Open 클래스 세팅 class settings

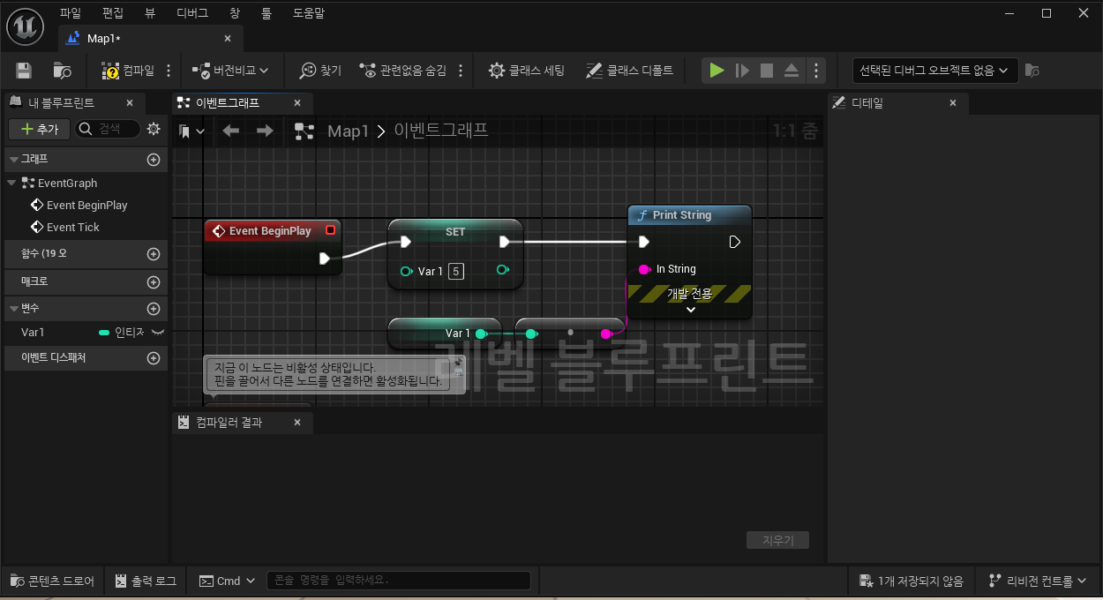click(x=527, y=71)
